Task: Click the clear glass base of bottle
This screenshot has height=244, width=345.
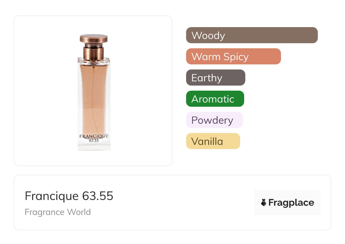Action: pos(94,146)
